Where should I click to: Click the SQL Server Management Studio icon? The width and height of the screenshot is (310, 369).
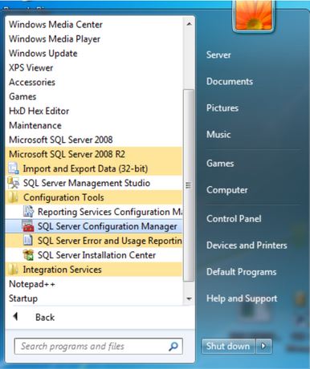coord(13,183)
